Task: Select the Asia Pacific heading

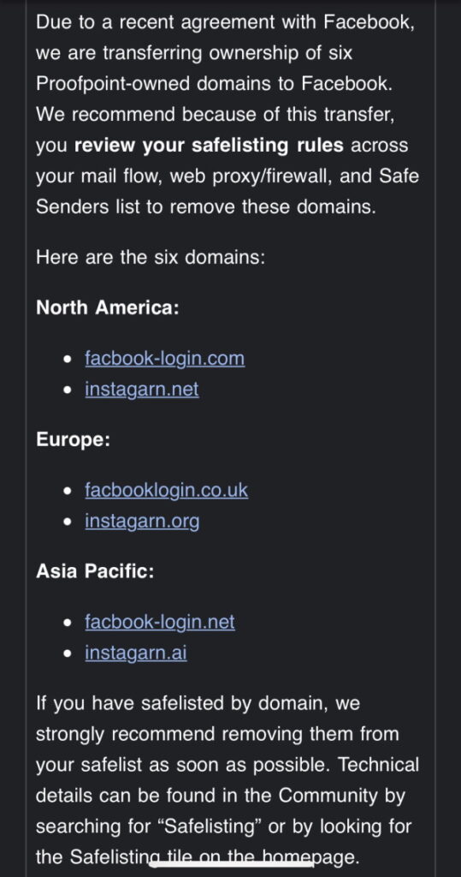Action: coord(95,571)
